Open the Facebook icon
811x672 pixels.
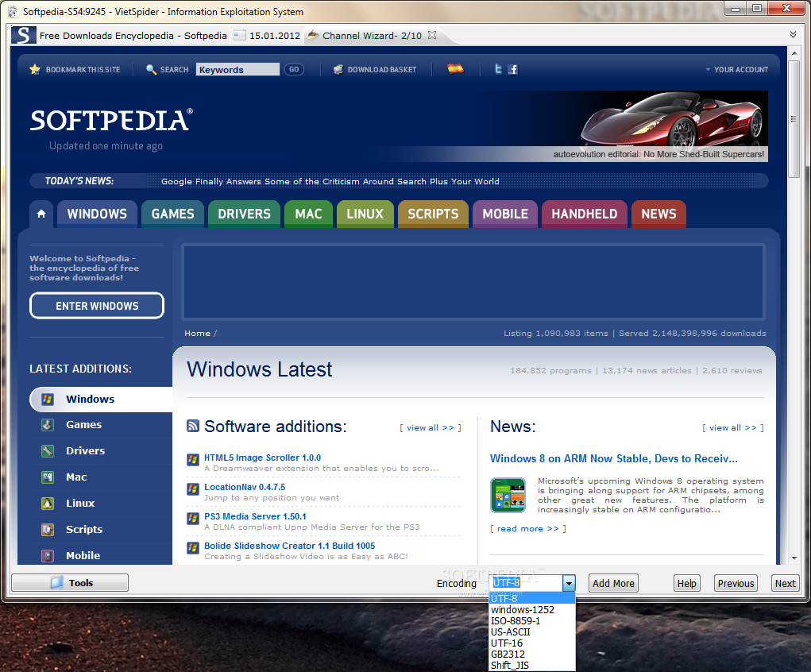coord(512,69)
